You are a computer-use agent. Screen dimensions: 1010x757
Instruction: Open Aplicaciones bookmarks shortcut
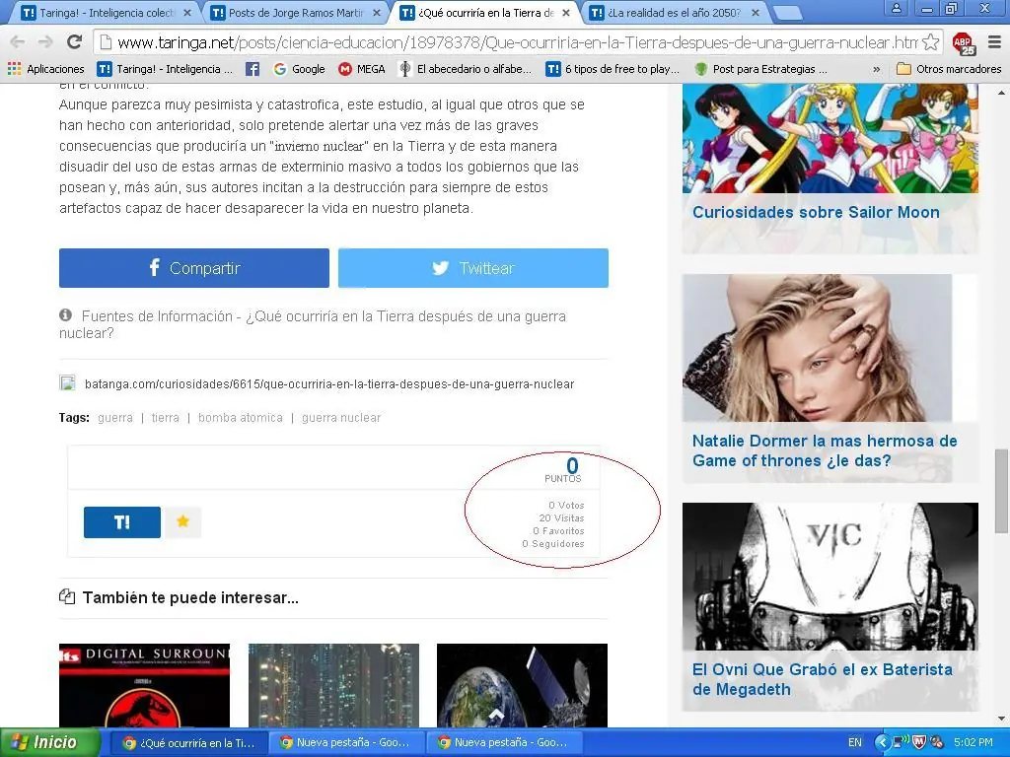click(x=45, y=69)
